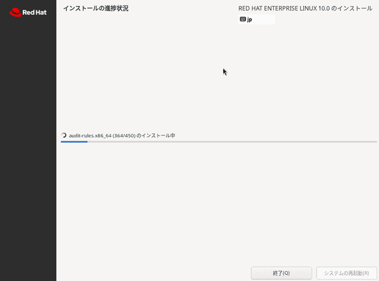Screen dimensions: 379x281
Task: Select the インストールの進捗状況 heading
Action: click(x=96, y=8)
